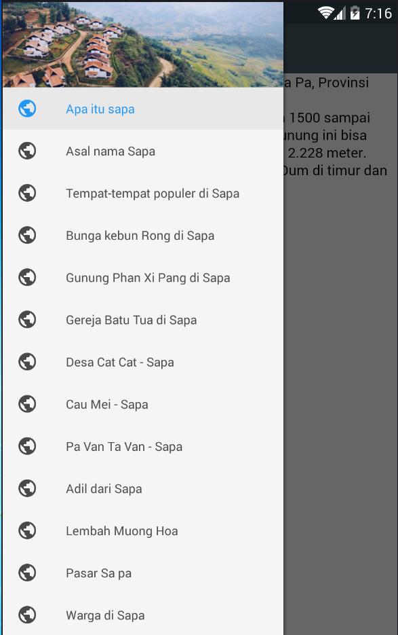Tap the globe icon next to Gunung Phan Xi Pang
Image resolution: width=398 pixels, height=635 pixels.
coord(27,277)
